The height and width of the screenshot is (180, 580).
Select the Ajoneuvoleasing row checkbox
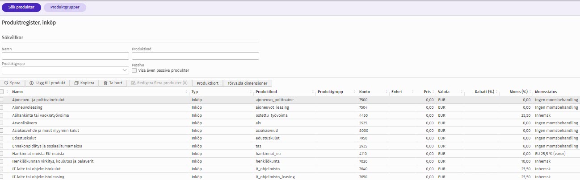(2, 107)
